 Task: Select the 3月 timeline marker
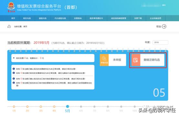point(41,107)
